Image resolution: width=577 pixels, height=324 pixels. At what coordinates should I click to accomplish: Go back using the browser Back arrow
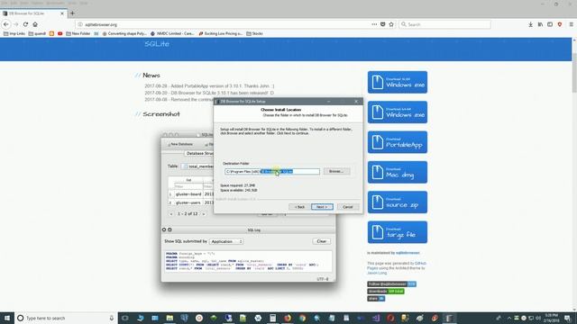(6, 24)
